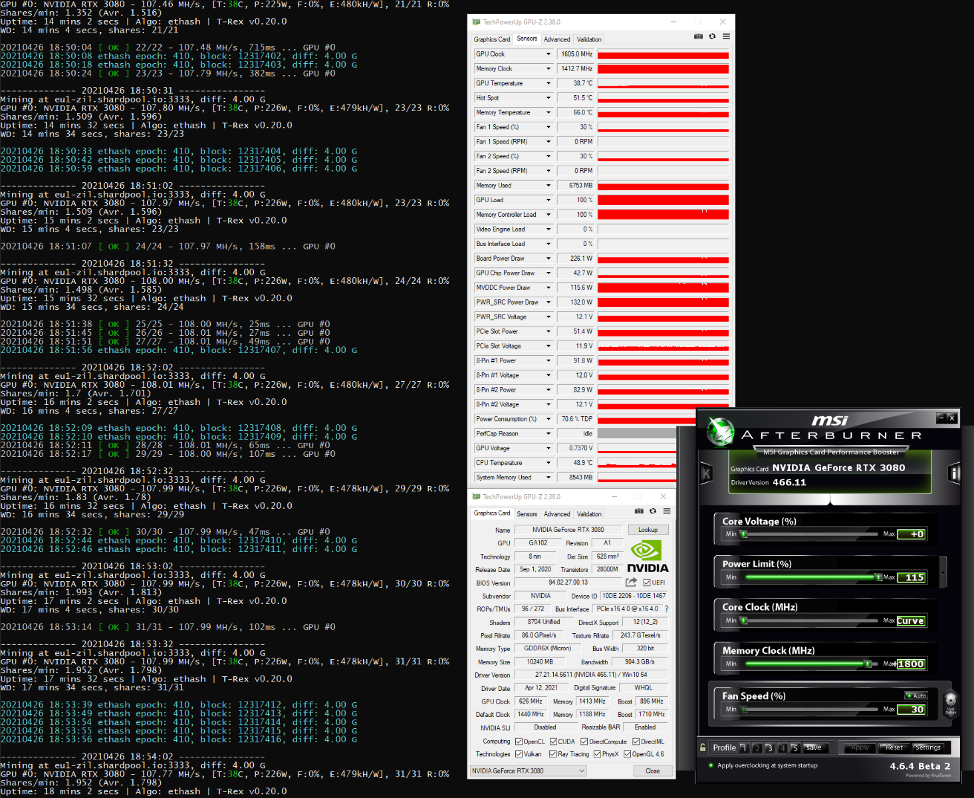The width and height of the screenshot is (974, 798).
Task: Click the Afterburner save profile button
Action: (817, 748)
